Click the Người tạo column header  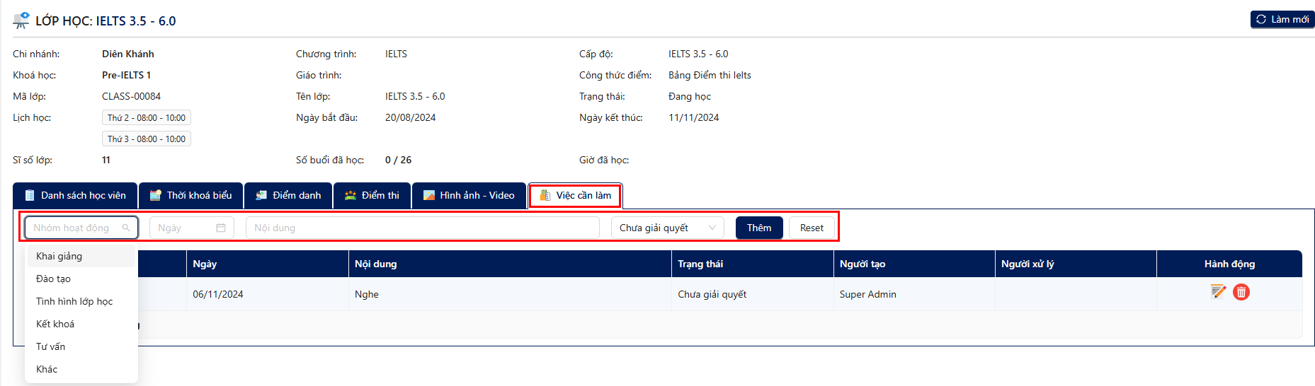click(x=914, y=264)
